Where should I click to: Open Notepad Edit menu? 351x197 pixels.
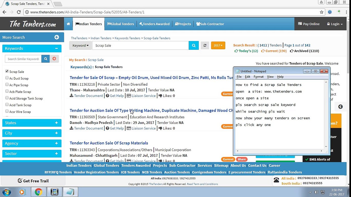[248, 77]
